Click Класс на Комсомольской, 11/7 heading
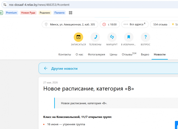The image size is (178, 129). pyautogui.click(x=78, y=117)
